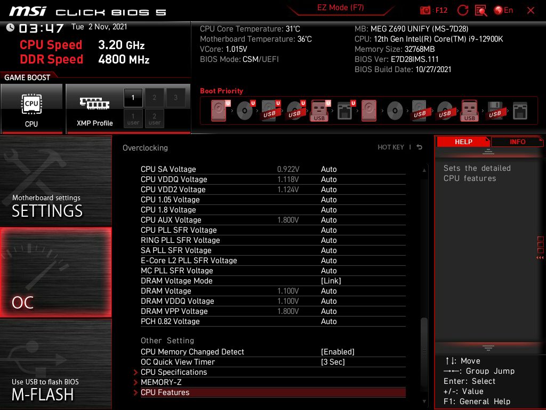
Task: Select the UEFI USB CD/DVD boot icon
Action: pos(295,111)
